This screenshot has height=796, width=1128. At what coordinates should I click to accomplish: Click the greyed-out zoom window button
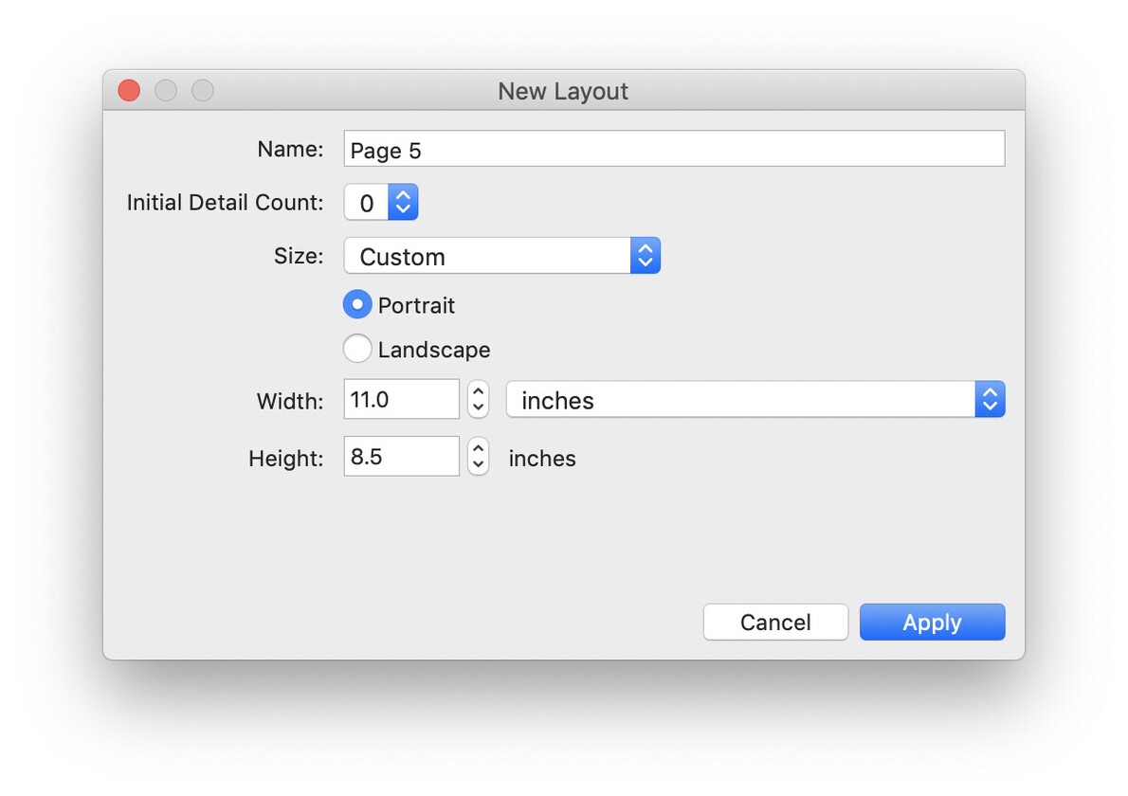click(203, 91)
